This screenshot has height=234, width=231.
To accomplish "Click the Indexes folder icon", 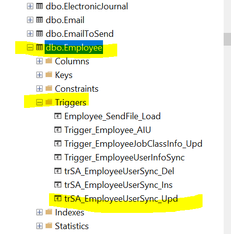I will (49, 212).
